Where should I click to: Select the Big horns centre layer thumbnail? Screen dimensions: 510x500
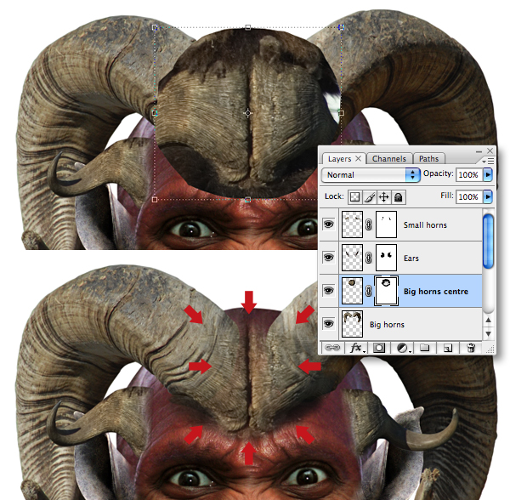pos(352,291)
